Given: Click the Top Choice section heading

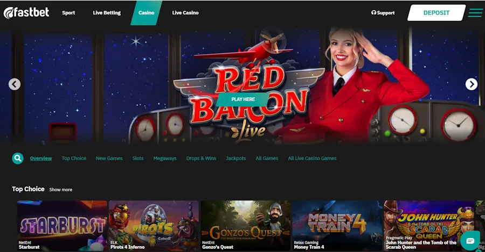Looking at the screenshot, I should click(28, 189).
